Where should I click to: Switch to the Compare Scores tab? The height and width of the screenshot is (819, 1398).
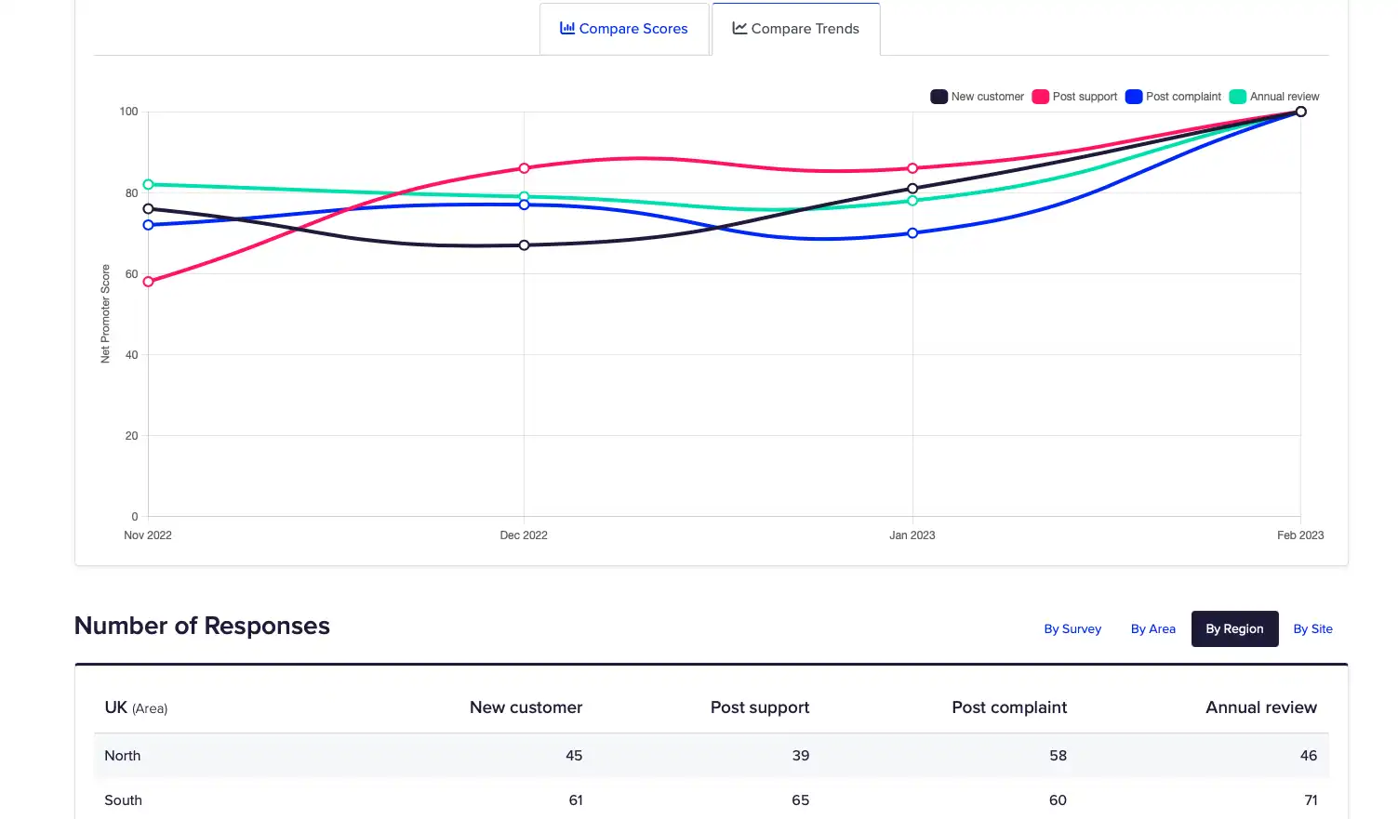(x=624, y=29)
